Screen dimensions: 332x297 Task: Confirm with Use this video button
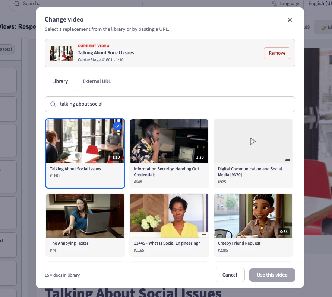[x=272, y=275]
